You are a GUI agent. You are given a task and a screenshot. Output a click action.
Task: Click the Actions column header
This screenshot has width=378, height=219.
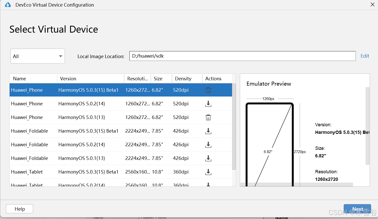tap(217, 79)
